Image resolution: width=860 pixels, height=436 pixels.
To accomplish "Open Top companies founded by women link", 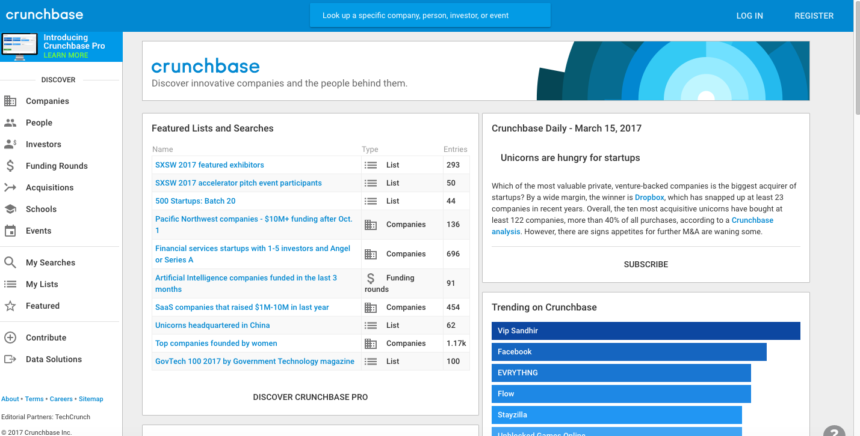I will pos(216,343).
